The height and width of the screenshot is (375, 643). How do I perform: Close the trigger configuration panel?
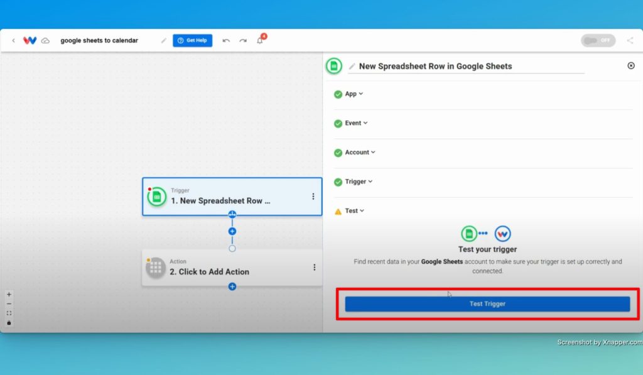click(x=631, y=66)
